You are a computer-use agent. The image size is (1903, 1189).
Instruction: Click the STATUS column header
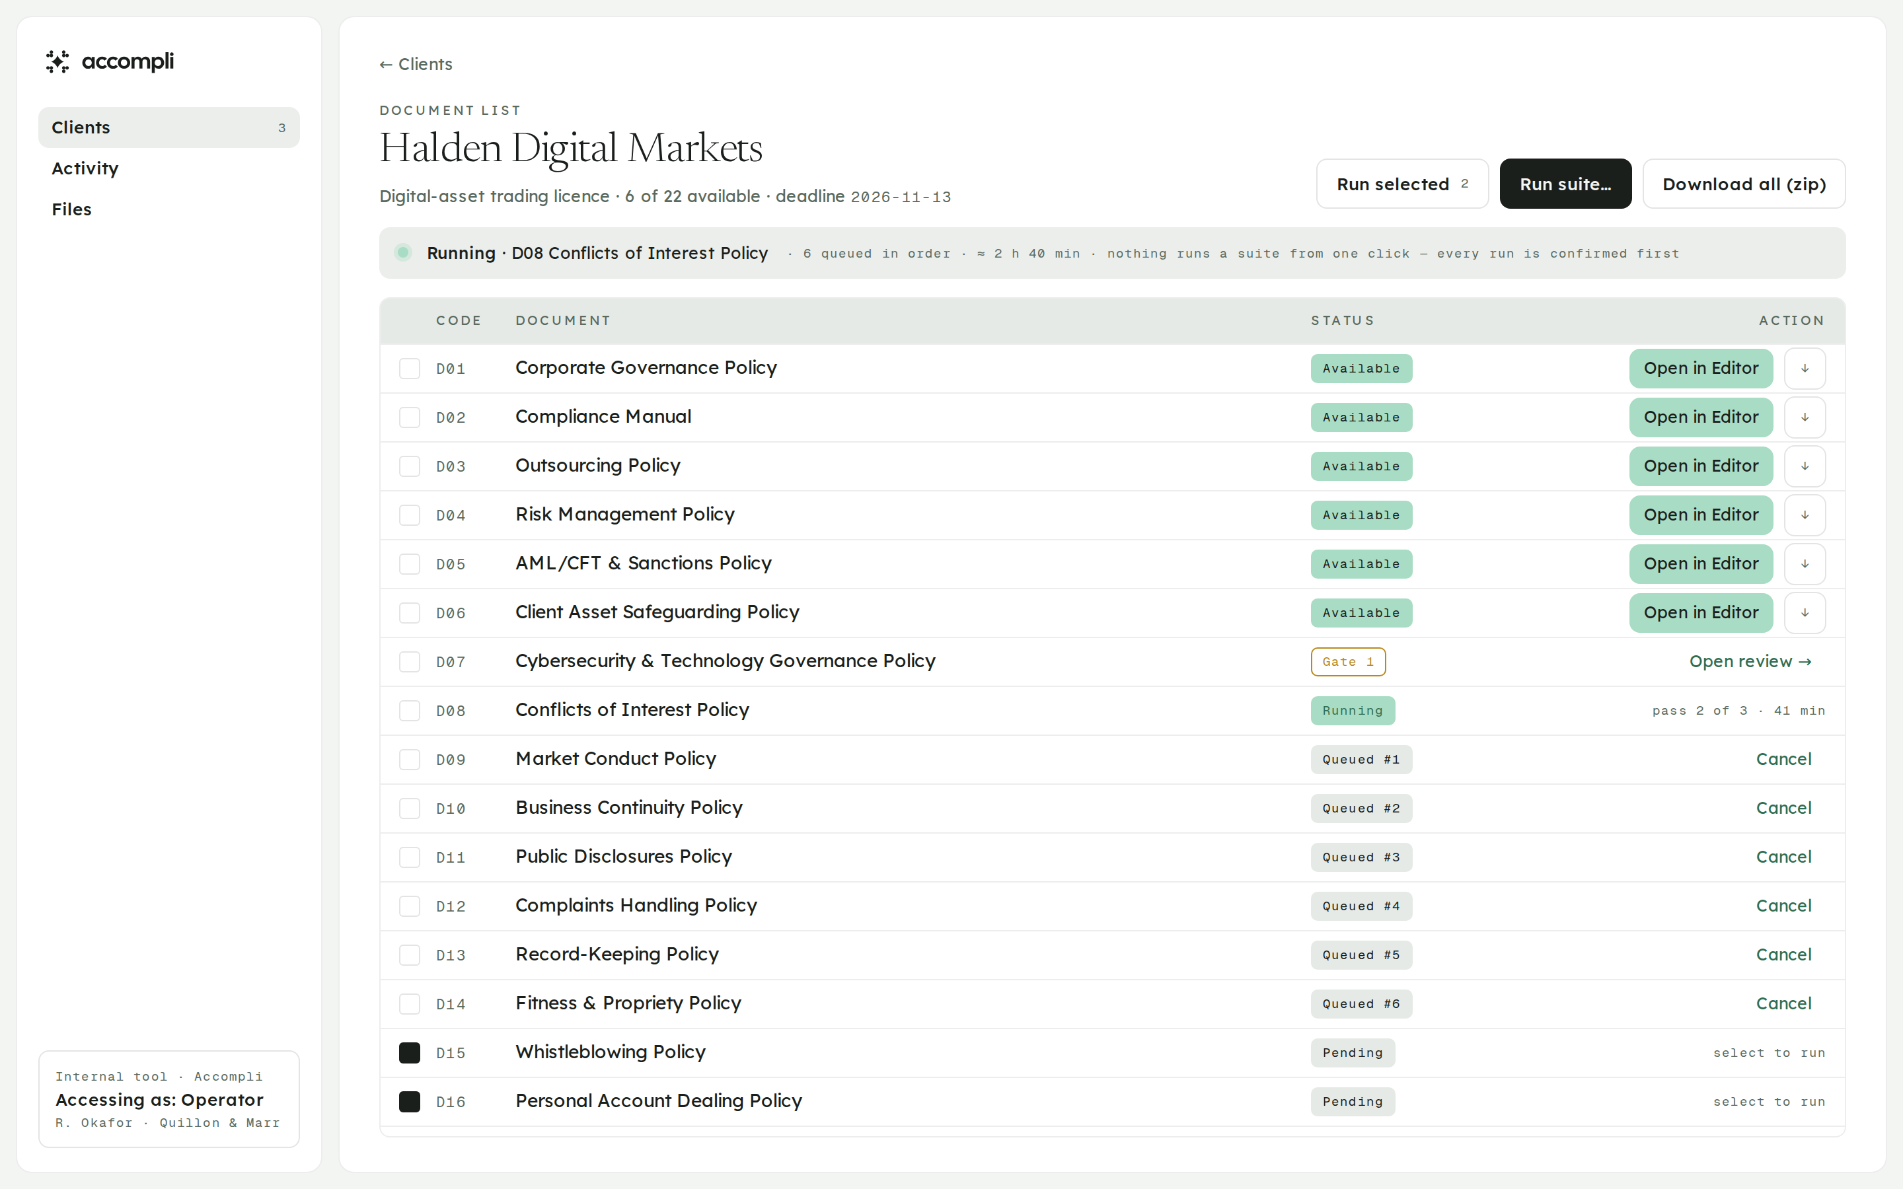1342,320
